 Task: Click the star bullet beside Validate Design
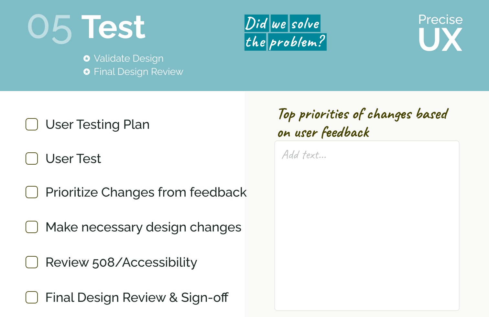(x=87, y=58)
